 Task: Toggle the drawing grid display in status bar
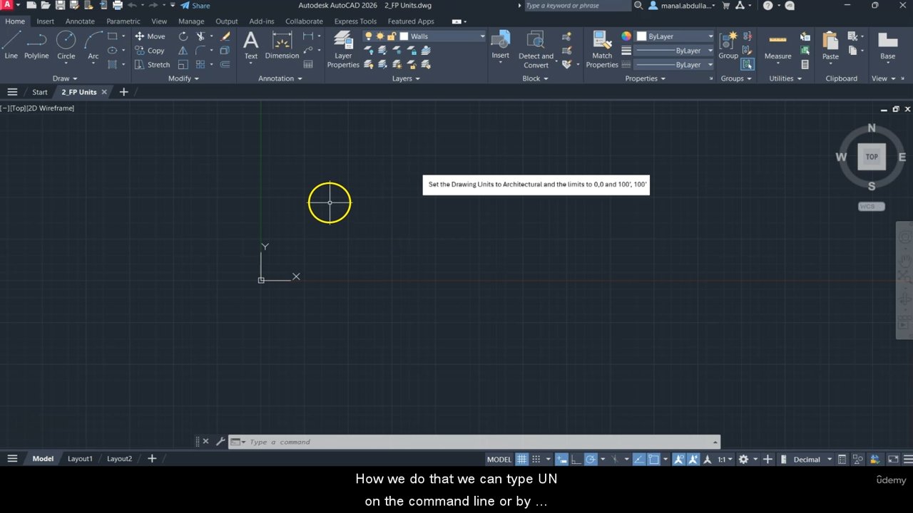521,460
